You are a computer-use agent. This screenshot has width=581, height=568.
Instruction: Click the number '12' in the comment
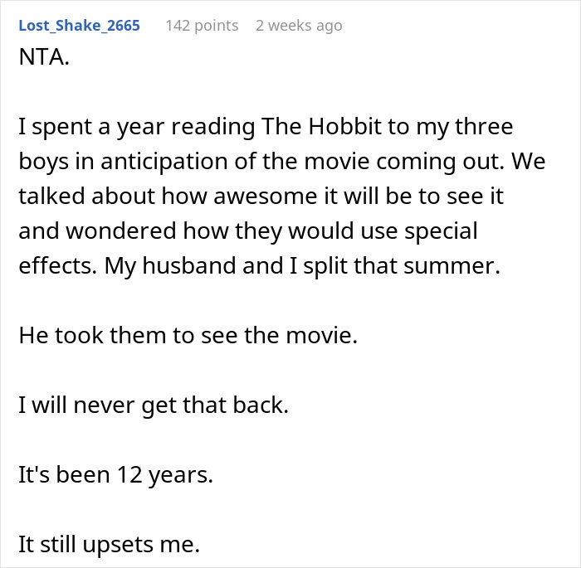point(120,475)
